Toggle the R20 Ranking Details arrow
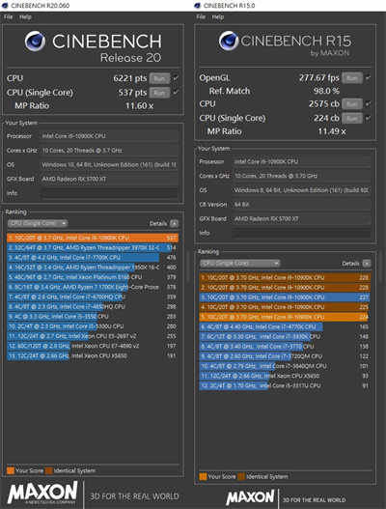Image resolution: width=386 pixels, height=509 pixels. [175, 223]
